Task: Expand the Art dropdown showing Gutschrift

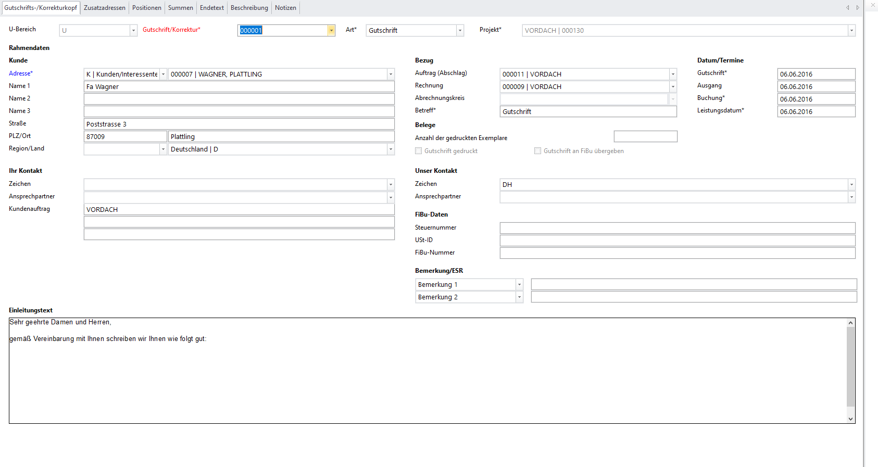Action: coord(460,31)
